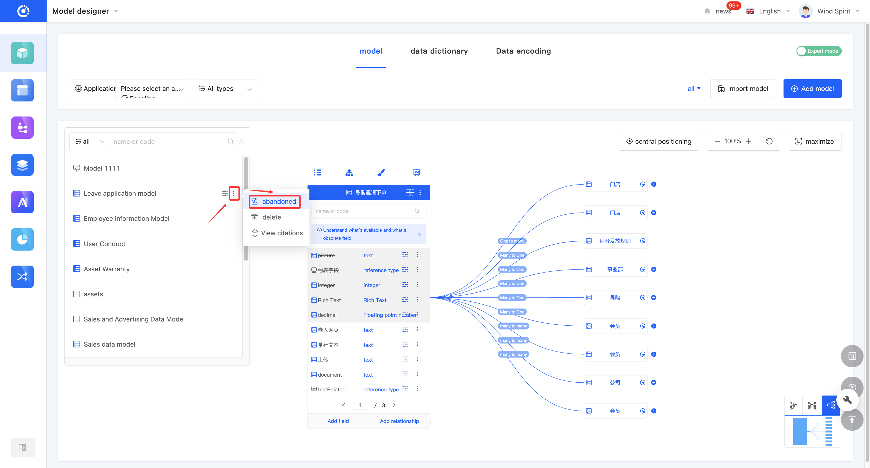Image resolution: width=870 pixels, height=468 pixels.
Task: Click the plus icon next to 事业部 node
Action: click(x=654, y=269)
